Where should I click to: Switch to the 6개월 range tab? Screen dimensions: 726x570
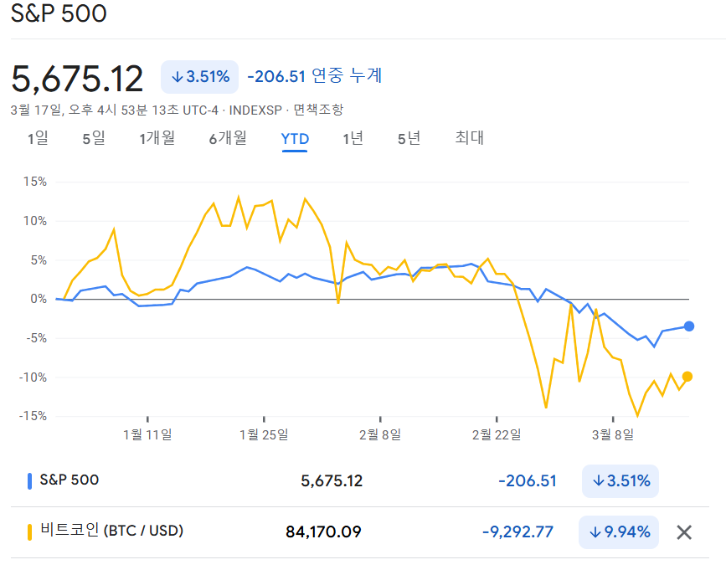pyautogui.click(x=228, y=138)
